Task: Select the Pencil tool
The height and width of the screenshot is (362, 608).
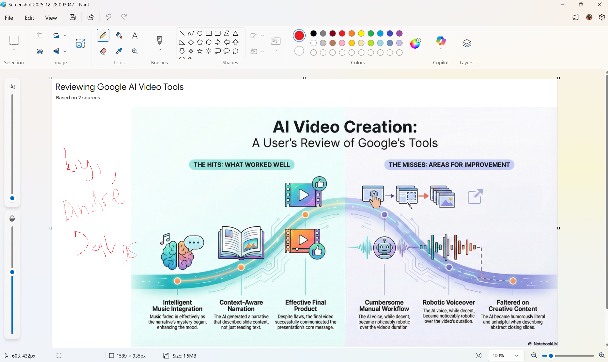Action: coord(103,35)
